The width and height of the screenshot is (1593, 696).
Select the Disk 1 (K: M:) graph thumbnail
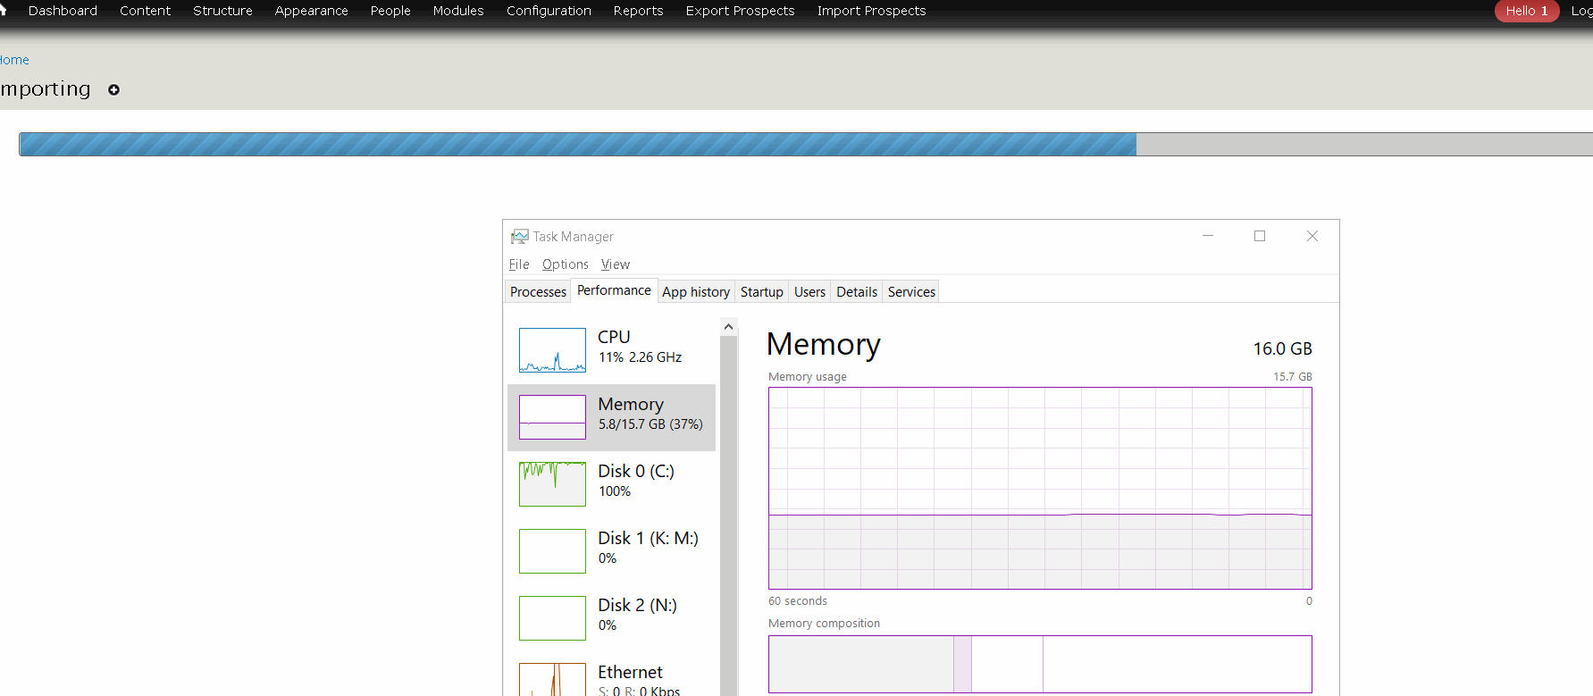point(552,551)
